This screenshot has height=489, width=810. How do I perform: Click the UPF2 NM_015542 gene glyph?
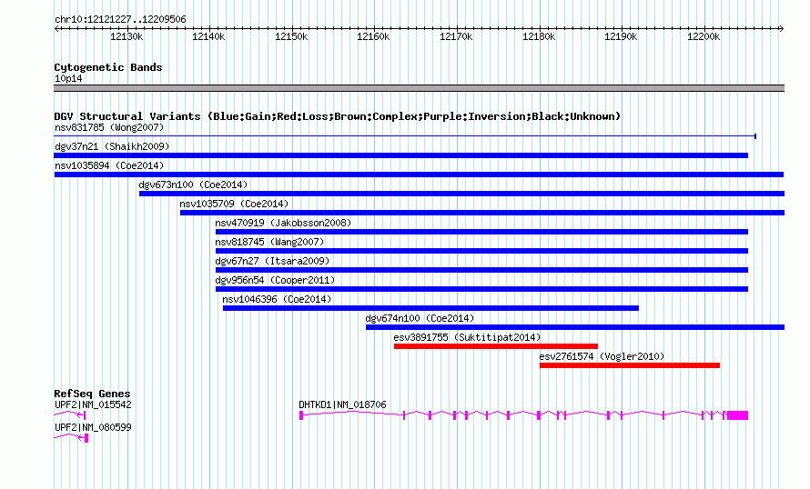coord(70,414)
